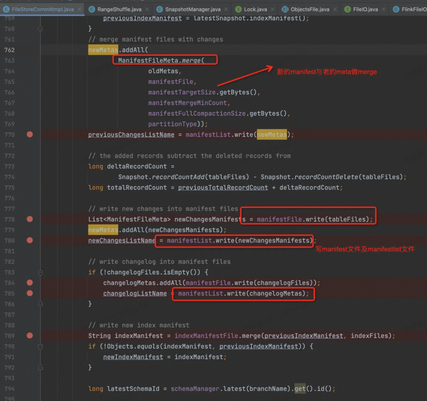Open the SnapshotManager.java tab
Viewport: 427px width, 401px height.
tap(193, 9)
